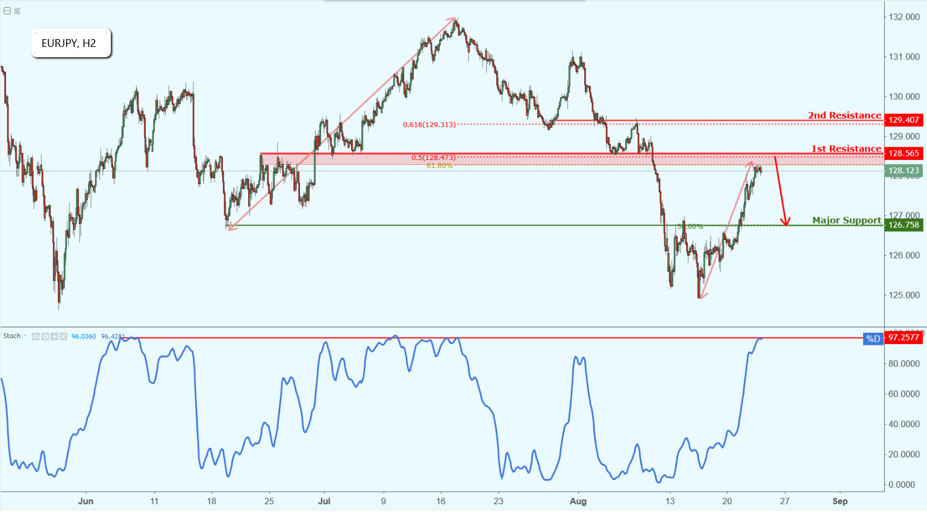Click the 2nd Resistance label

844,115
